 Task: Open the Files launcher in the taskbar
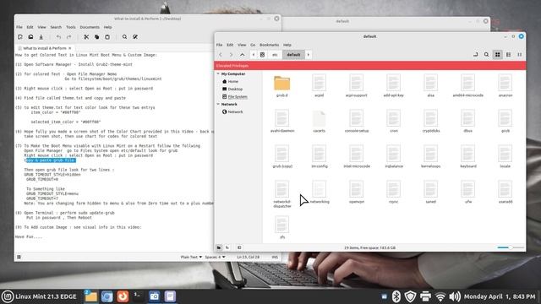click(x=90, y=296)
